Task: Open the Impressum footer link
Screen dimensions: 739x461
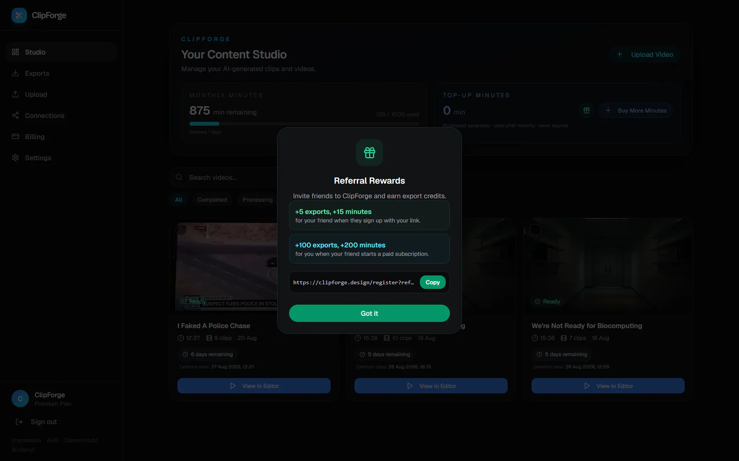Action: click(x=26, y=440)
